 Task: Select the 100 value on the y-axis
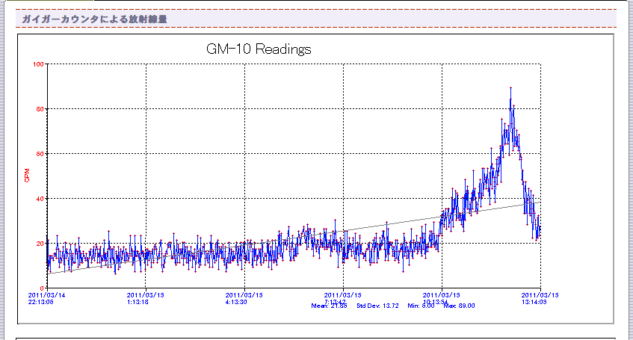pyautogui.click(x=39, y=64)
